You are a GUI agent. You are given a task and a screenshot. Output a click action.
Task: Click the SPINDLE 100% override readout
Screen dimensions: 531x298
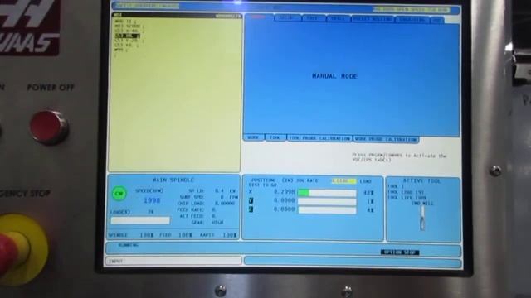click(x=131, y=235)
